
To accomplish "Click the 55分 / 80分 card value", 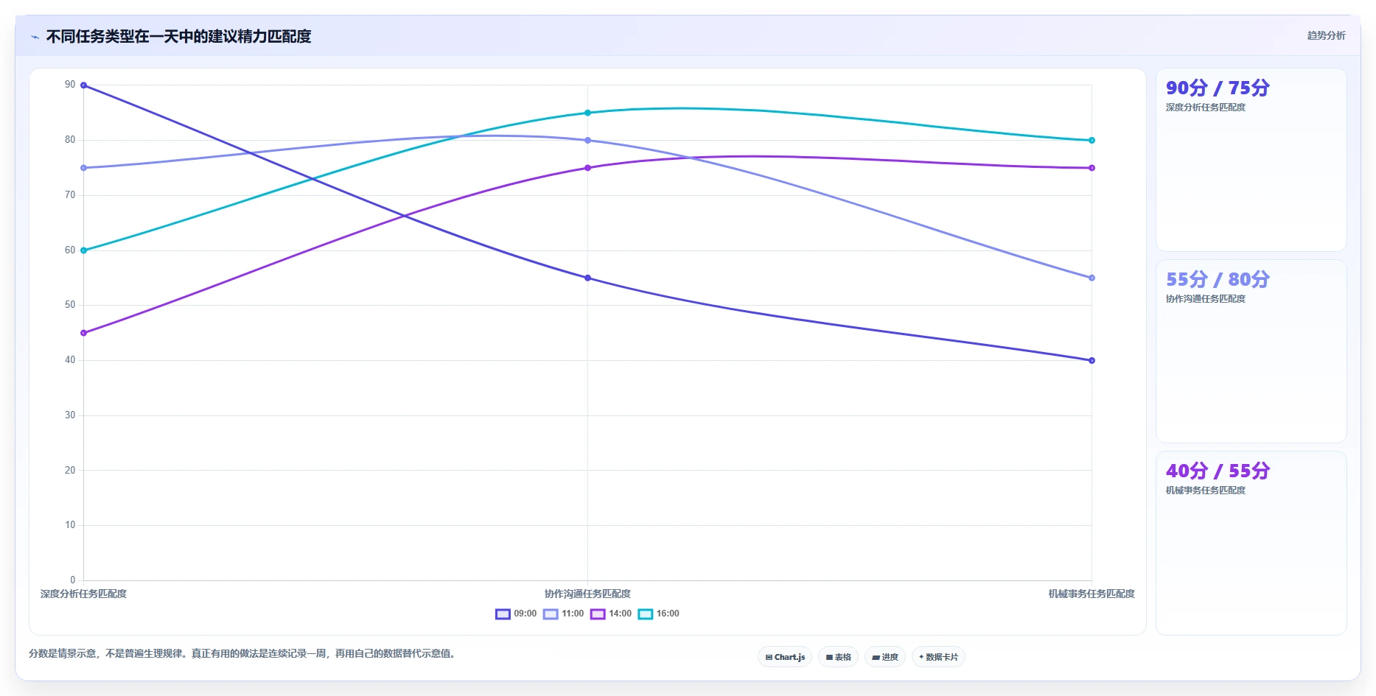I will click(x=1218, y=279).
